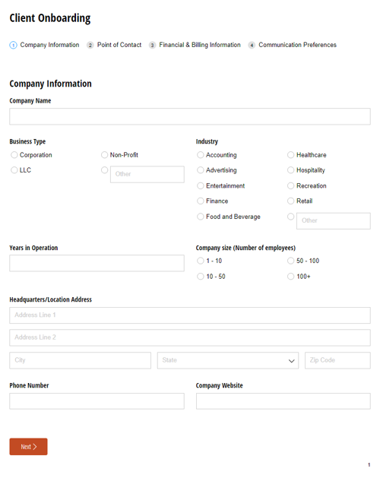The width and height of the screenshot is (380, 478).
Task: Select Food and Beverage industry option
Action: (x=201, y=217)
